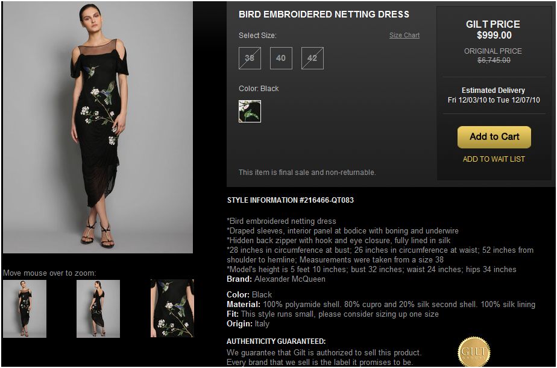Choose the Black embroidered color swatch

[x=250, y=111]
